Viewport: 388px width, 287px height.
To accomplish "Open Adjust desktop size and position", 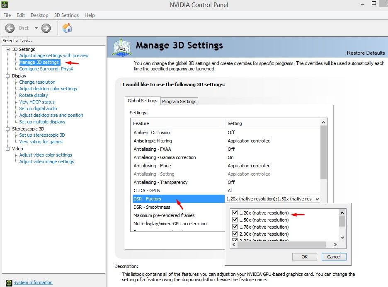I will pyautogui.click(x=51, y=115).
